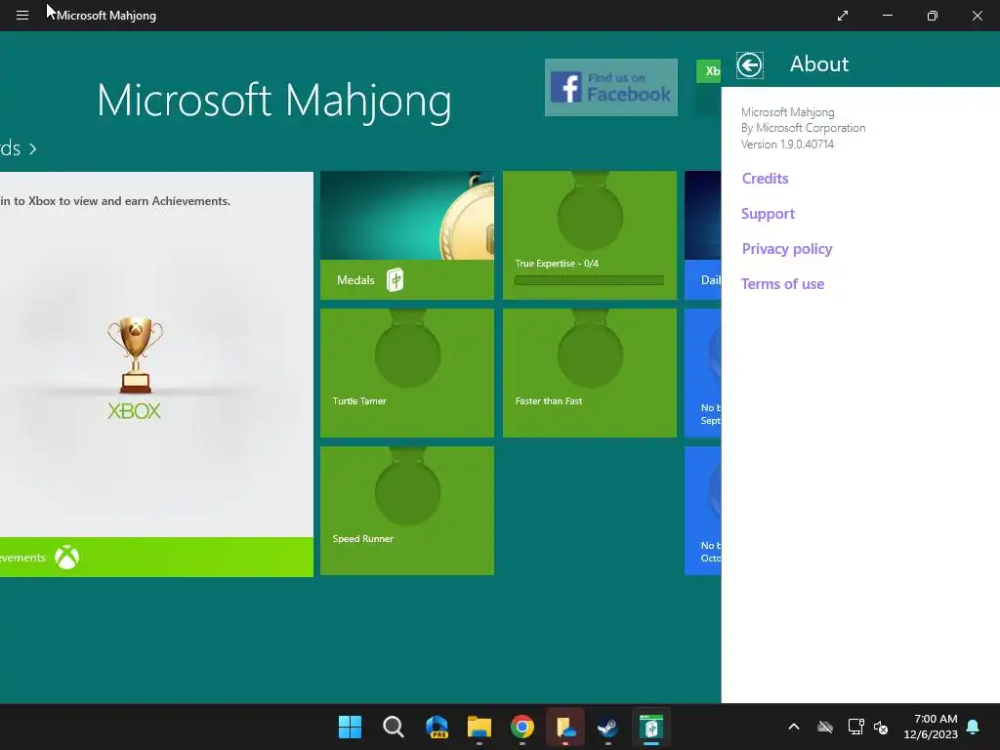
Task: Open the Windows Start menu
Action: [x=350, y=727]
